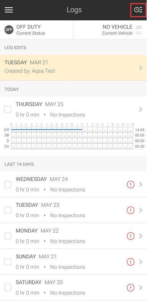Expand the Tuesday Mar 21 log edit chevron
This screenshot has height=302, width=147.
click(141, 68)
